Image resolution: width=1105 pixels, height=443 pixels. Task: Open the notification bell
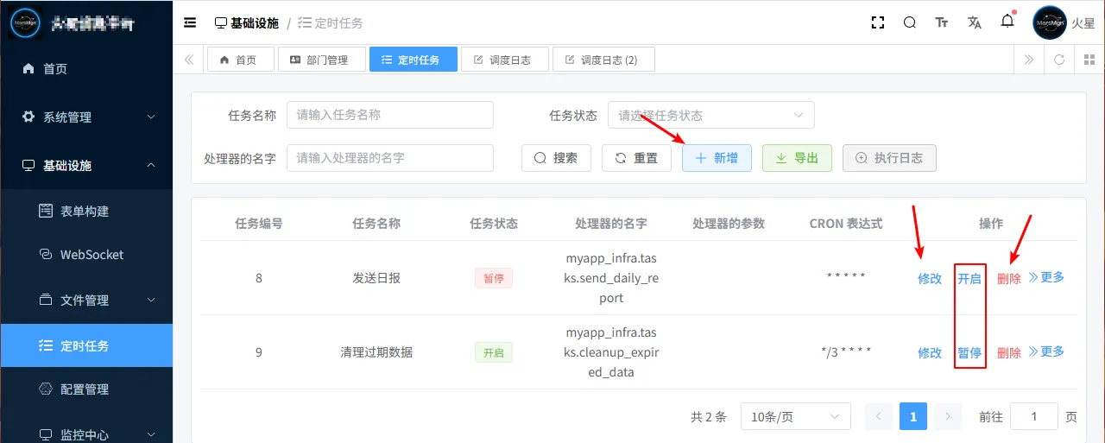tap(1007, 22)
